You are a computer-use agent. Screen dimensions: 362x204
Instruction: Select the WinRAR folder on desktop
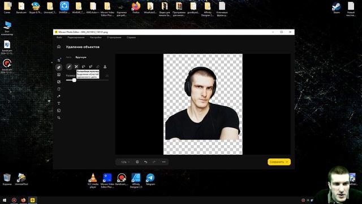[79, 7]
